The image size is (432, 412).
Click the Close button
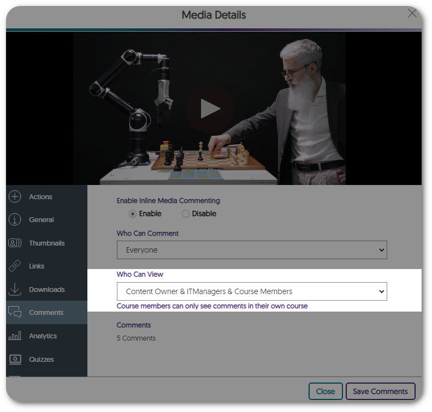pyautogui.click(x=326, y=391)
